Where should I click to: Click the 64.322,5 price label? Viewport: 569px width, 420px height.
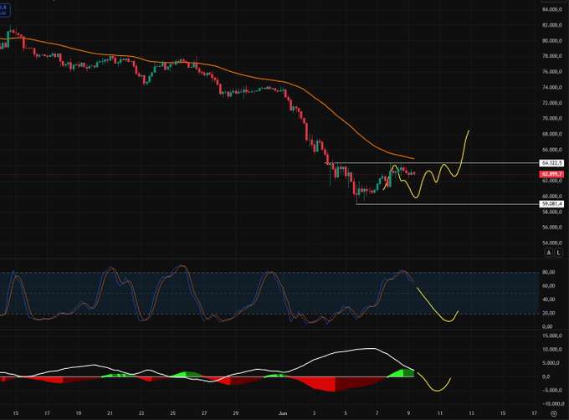click(x=551, y=163)
